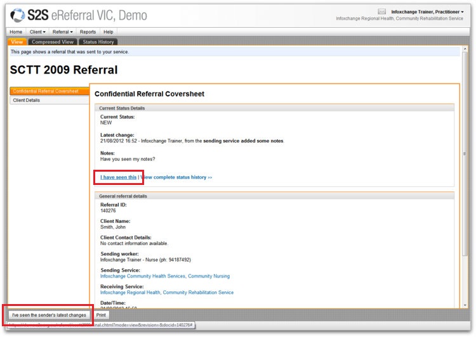Open the Reports menu
The width and height of the screenshot is (476, 337).
pos(88,32)
